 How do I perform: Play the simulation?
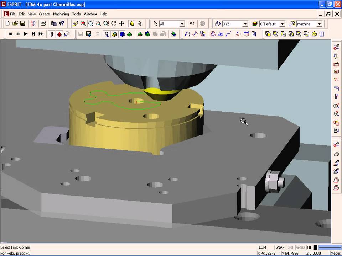(x=26, y=34)
